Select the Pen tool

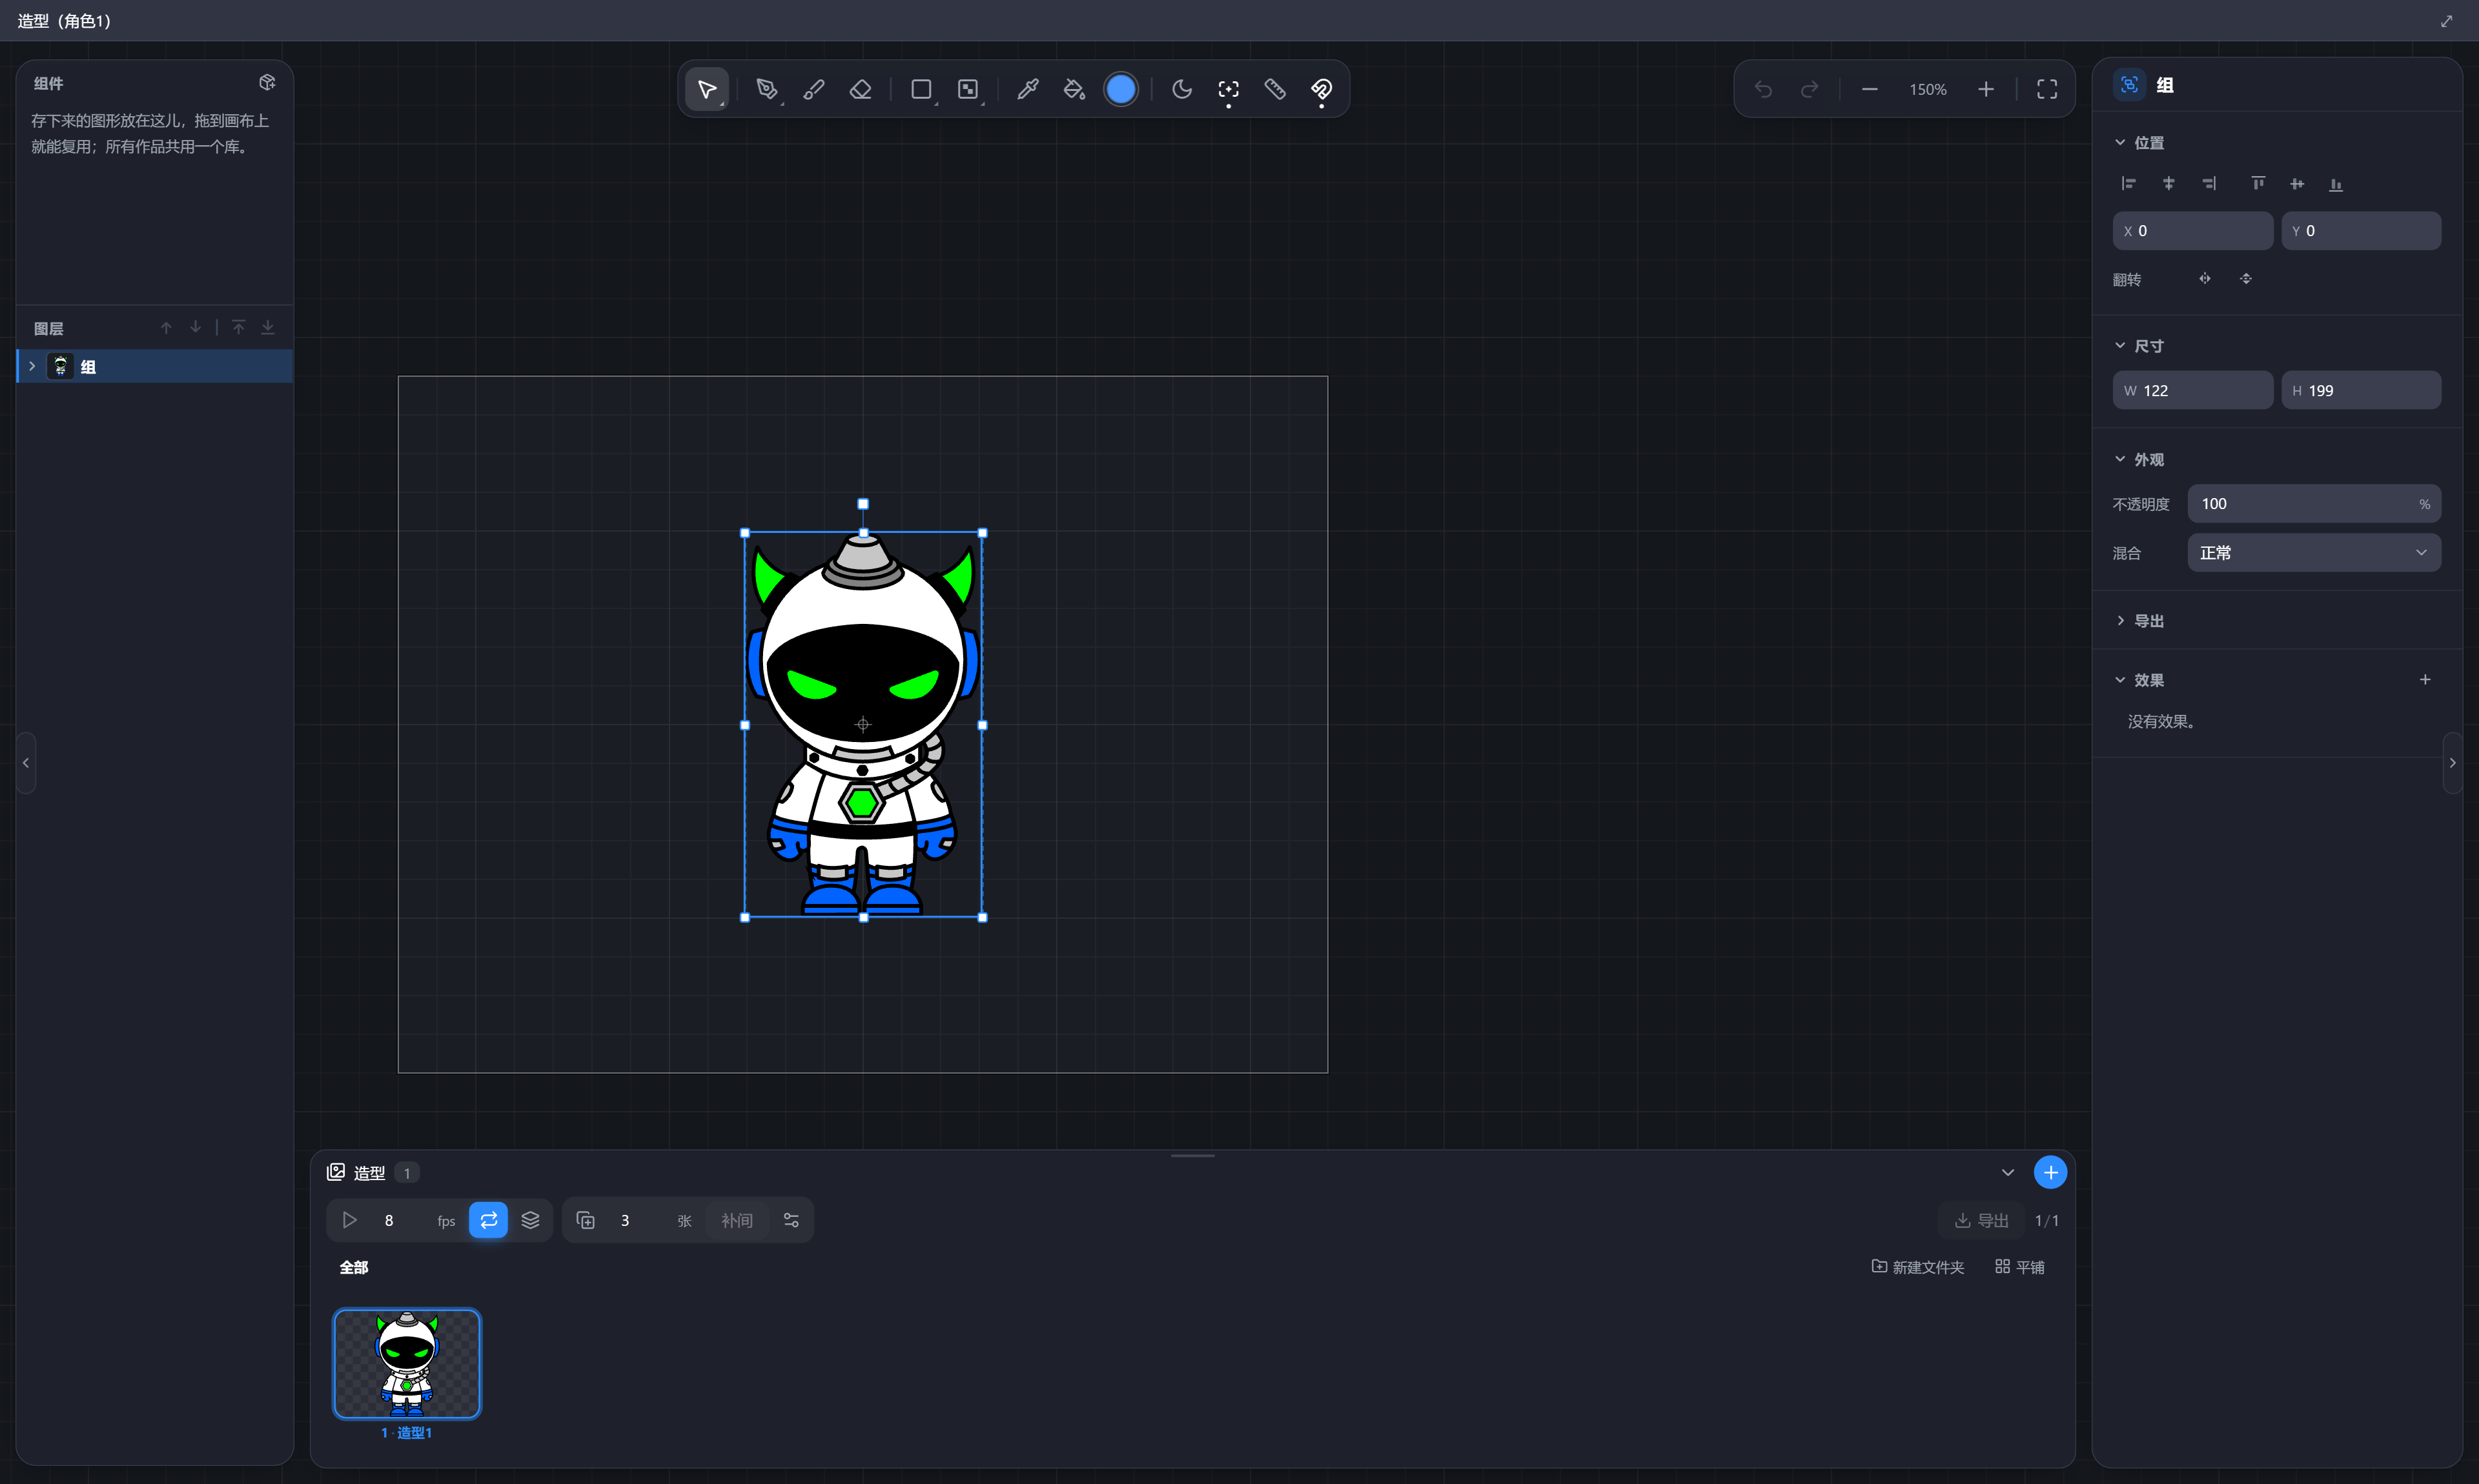tap(768, 90)
